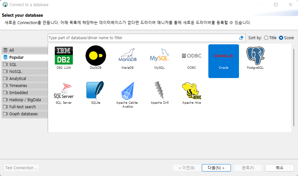
Task: Click the database list vertical scrollbar
Action: click(x=294, y=87)
